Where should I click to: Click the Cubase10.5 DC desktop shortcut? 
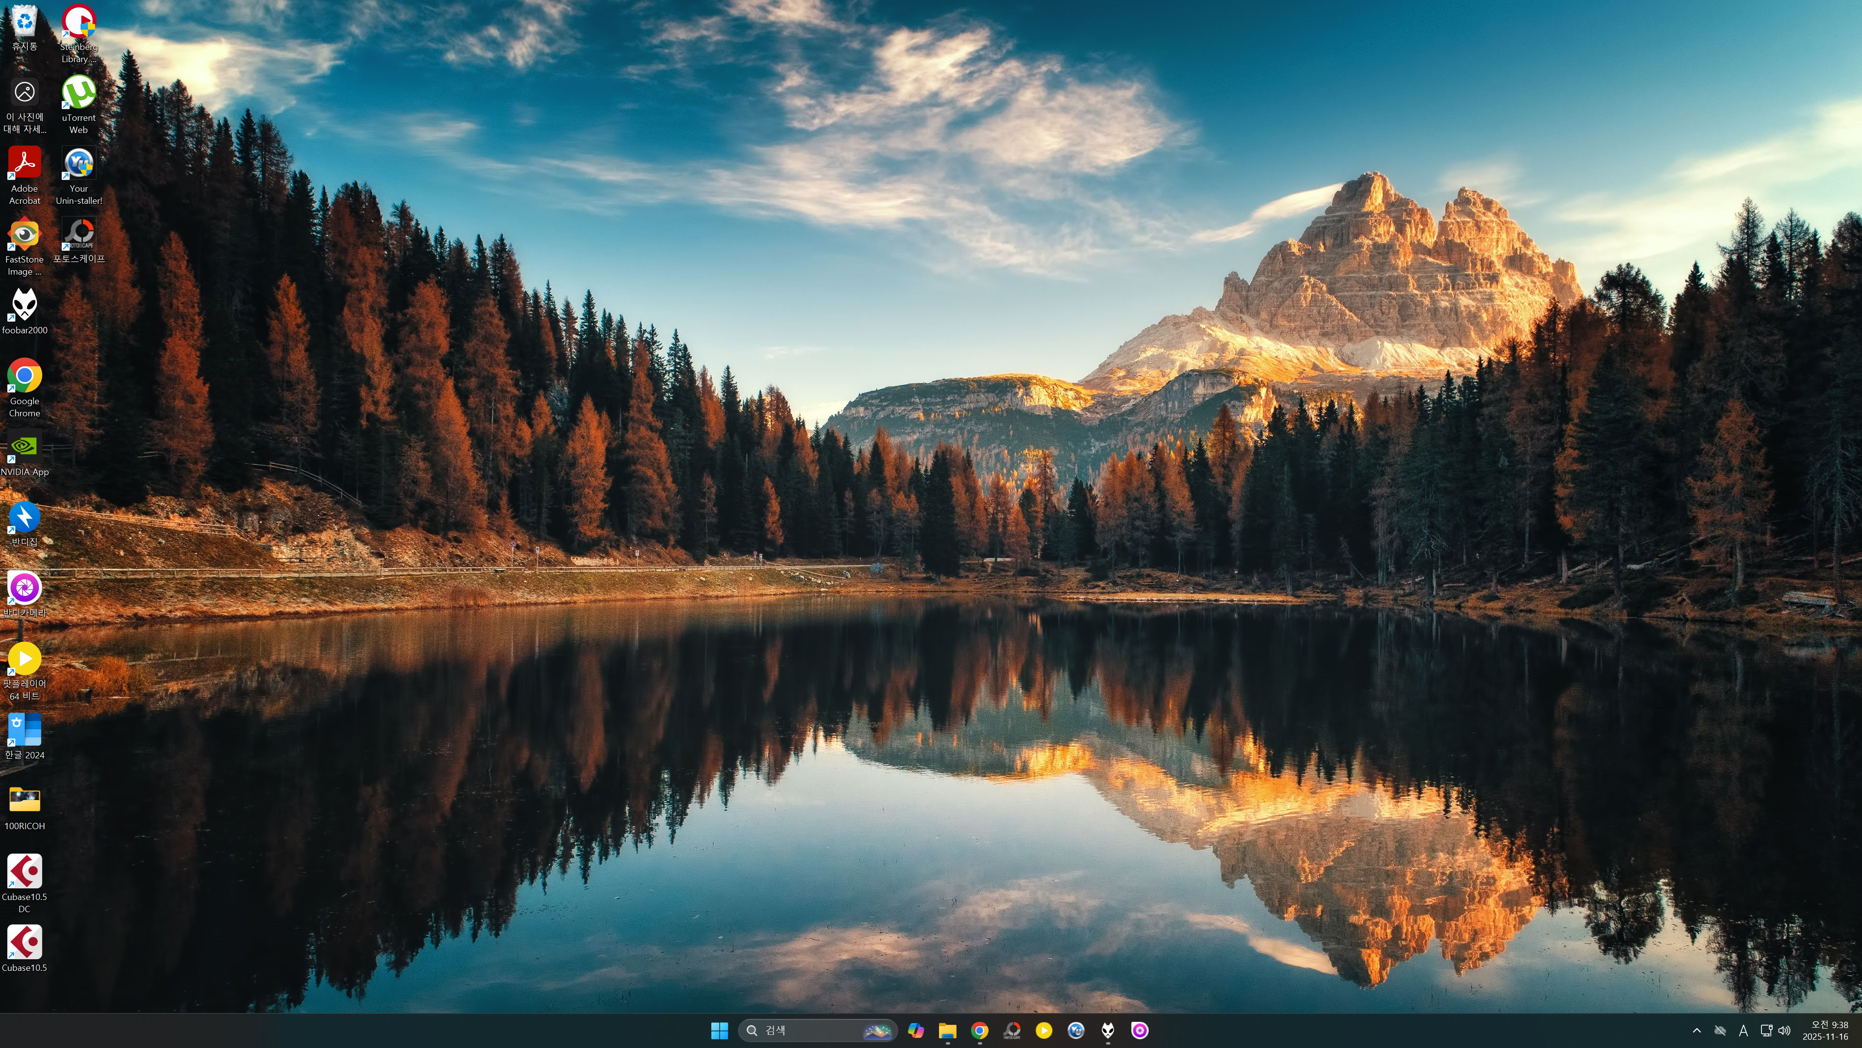tap(25, 872)
